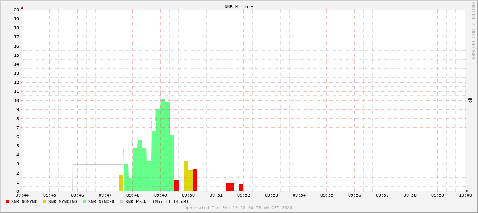Click the red SNR-NOSYNC legend swatch

(x=7, y=202)
